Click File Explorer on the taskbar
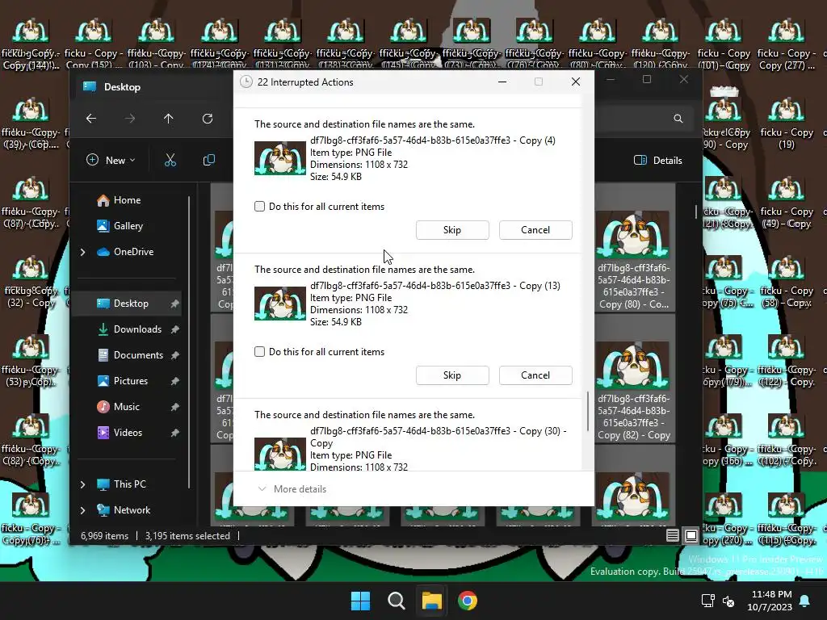This screenshot has width=827, height=620. point(431,601)
